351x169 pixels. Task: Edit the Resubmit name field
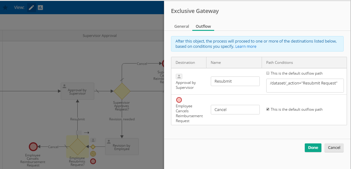235,81
